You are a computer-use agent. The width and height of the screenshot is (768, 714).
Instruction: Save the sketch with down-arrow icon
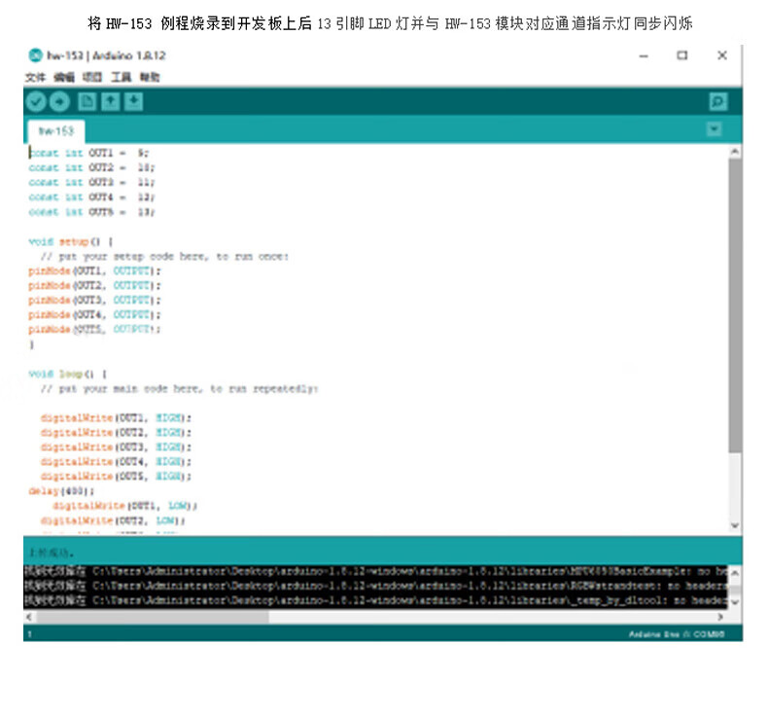coord(133,101)
